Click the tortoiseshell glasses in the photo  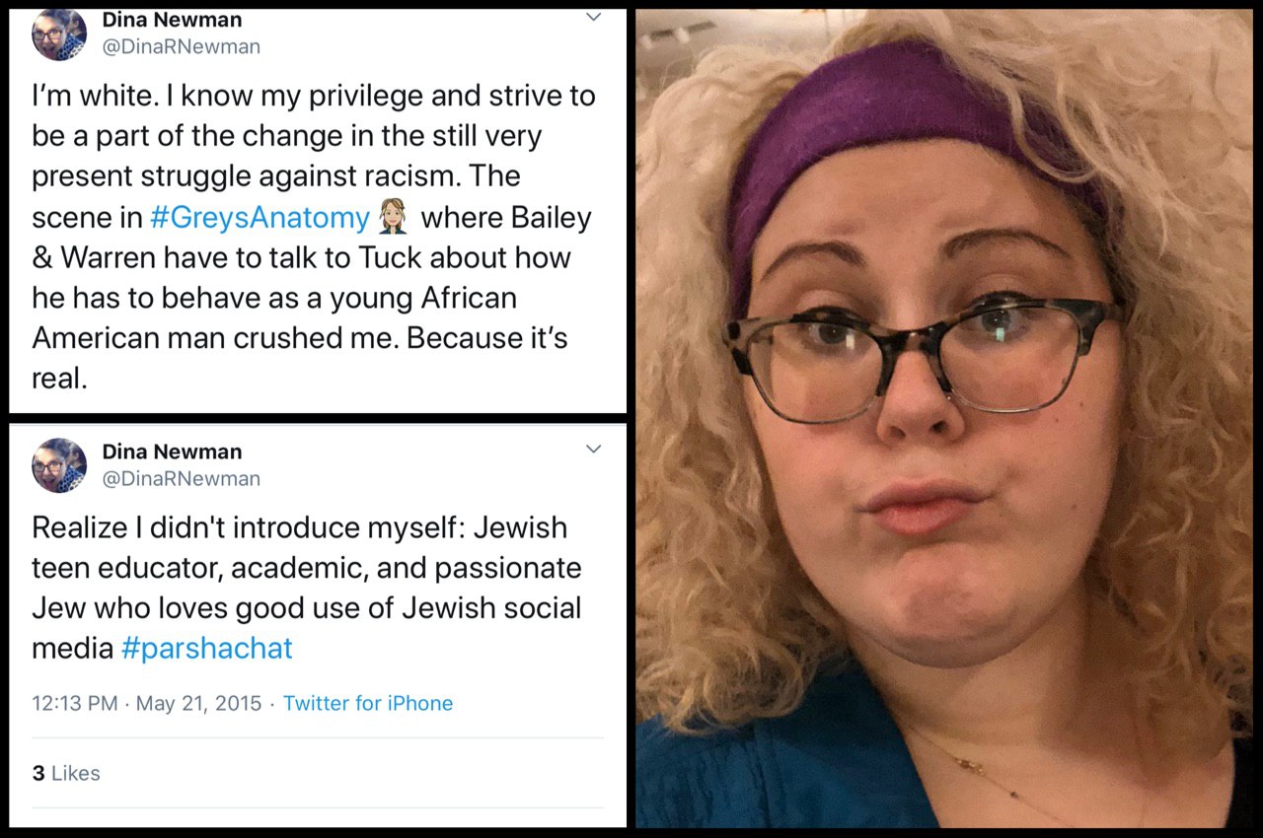click(x=926, y=357)
